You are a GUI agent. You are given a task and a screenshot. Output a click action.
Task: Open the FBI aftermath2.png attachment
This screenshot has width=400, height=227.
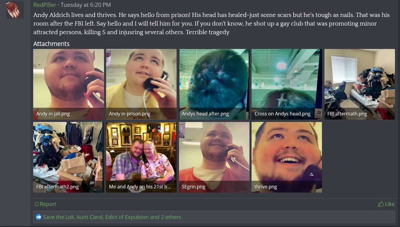(68, 157)
